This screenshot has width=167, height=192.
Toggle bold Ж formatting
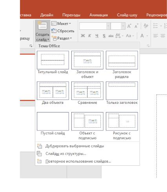[x=83, y=36]
